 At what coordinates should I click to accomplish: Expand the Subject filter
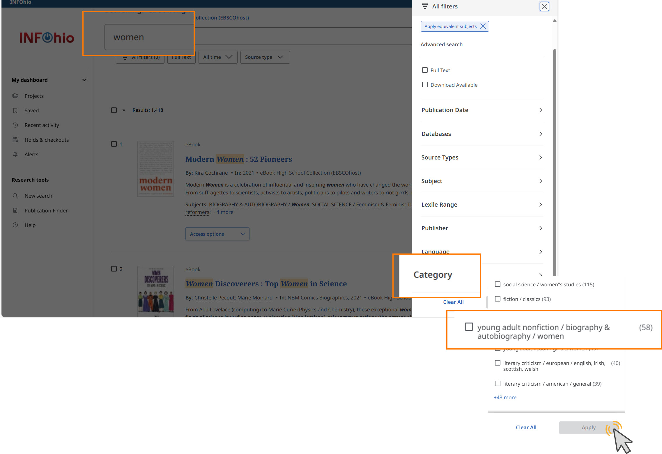[x=482, y=181]
